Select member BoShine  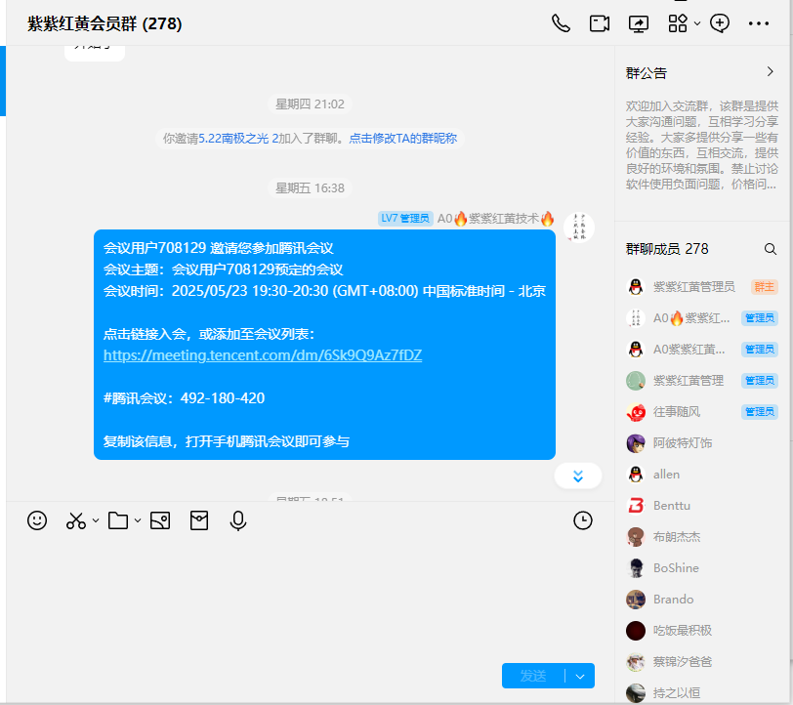coord(701,568)
